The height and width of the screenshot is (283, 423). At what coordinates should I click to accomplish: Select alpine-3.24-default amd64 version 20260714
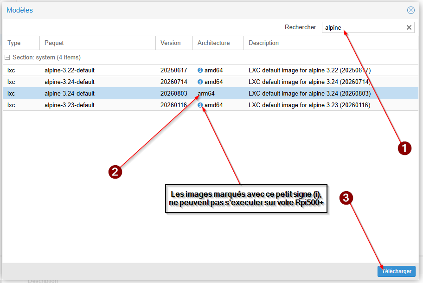211,82
